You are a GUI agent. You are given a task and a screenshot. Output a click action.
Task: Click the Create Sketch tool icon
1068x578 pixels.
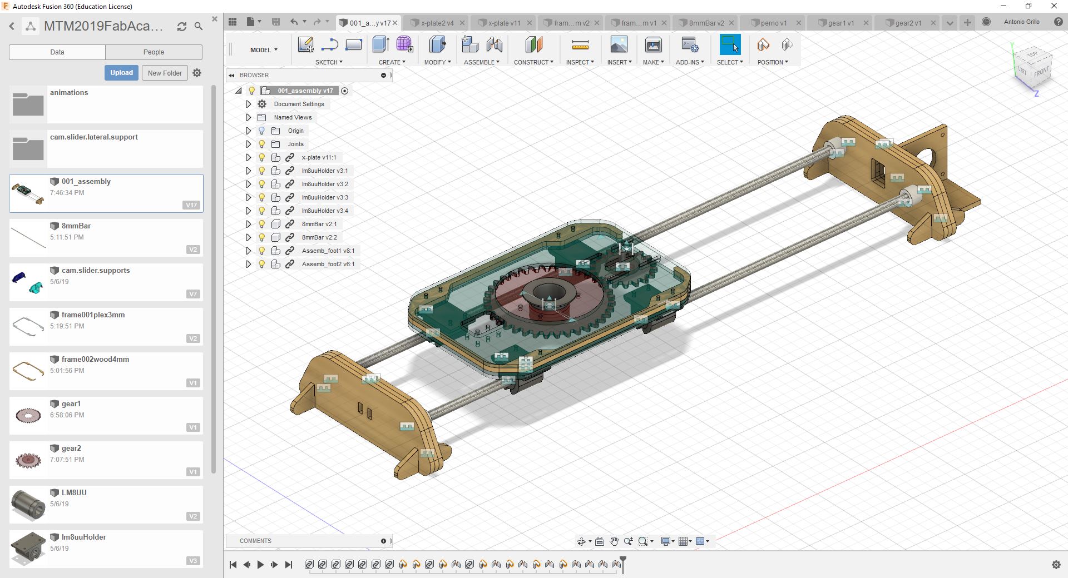pos(305,44)
